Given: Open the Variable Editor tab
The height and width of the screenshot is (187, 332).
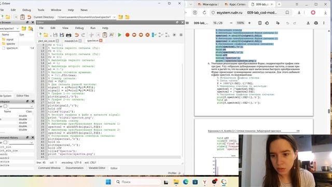Looking at the screenshot, I should click(97, 168).
